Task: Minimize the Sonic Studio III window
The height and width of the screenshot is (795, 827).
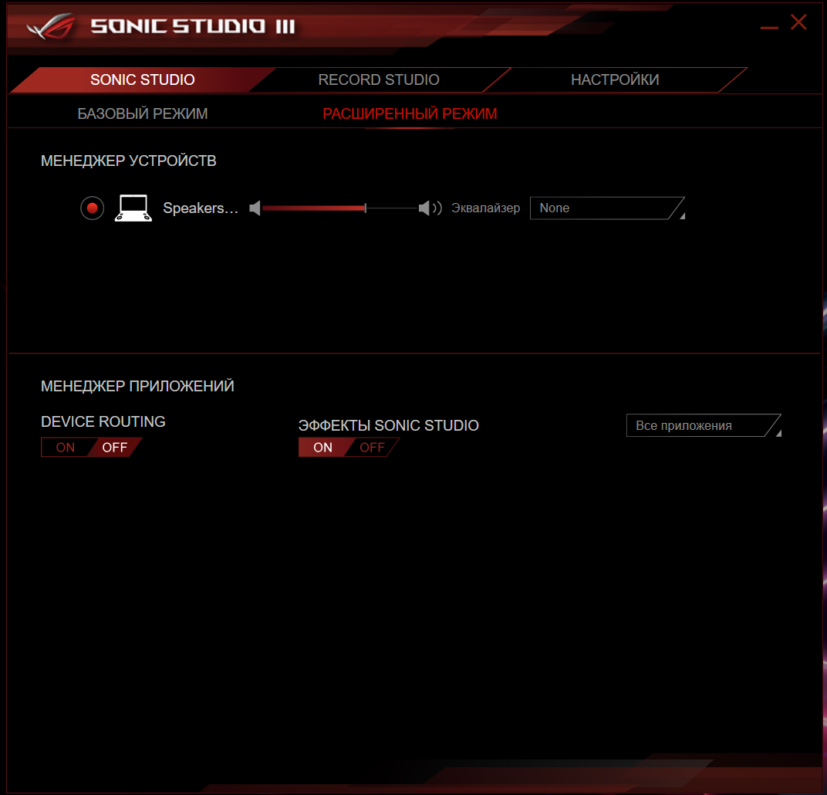Action: (x=768, y=27)
